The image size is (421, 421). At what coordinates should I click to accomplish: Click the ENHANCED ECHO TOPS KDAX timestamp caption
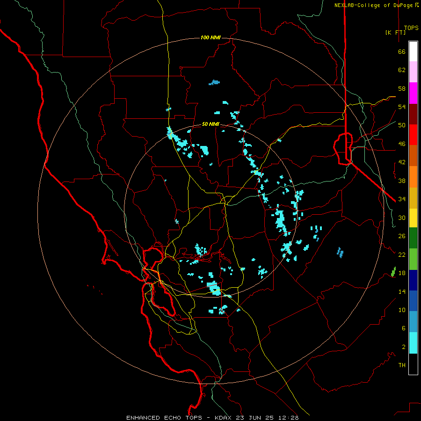click(212, 418)
